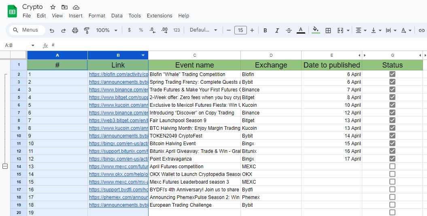The width and height of the screenshot is (427, 216).
Task: Uncheck status for Blofin Whale Trading Competition
Action: click(x=392, y=74)
